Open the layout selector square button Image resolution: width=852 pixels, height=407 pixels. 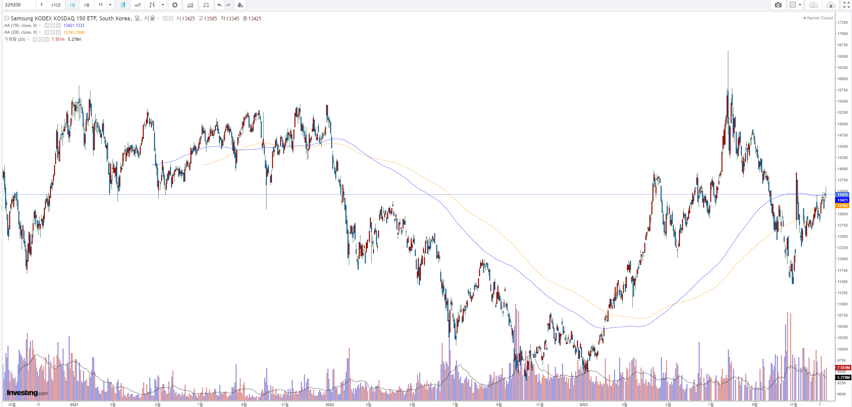[x=793, y=5]
